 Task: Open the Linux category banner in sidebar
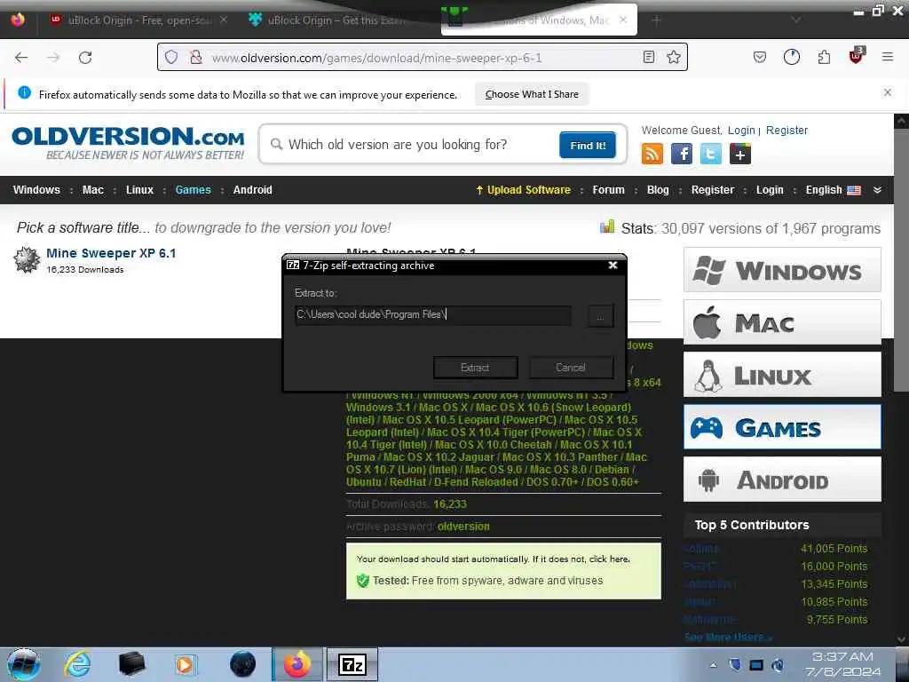tap(782, 375)
